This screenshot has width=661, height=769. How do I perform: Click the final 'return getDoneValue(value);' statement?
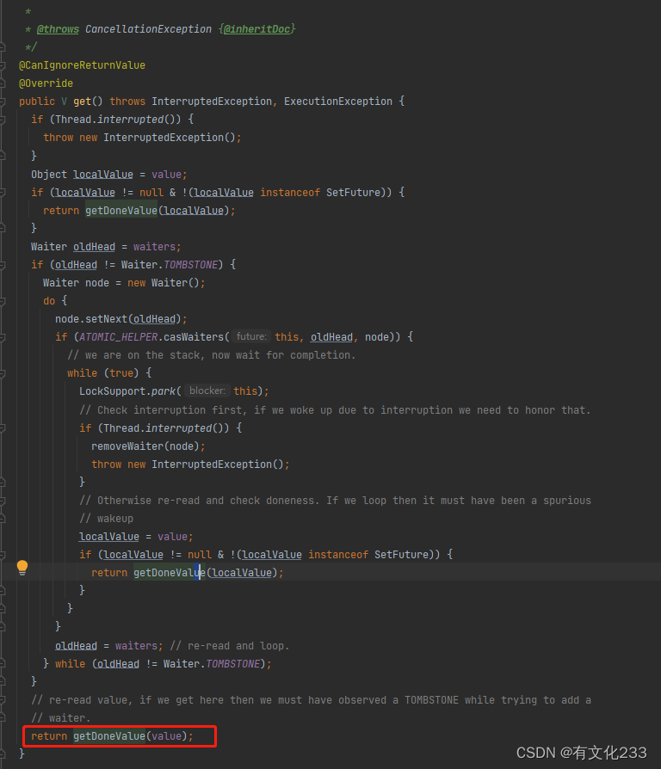113,736
